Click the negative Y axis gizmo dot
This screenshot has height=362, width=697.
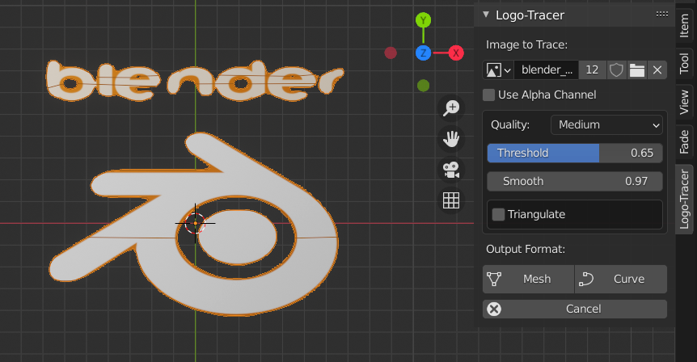(x=423, y=86)
